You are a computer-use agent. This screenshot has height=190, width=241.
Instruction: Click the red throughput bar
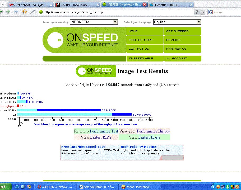[x=18, y=106]
